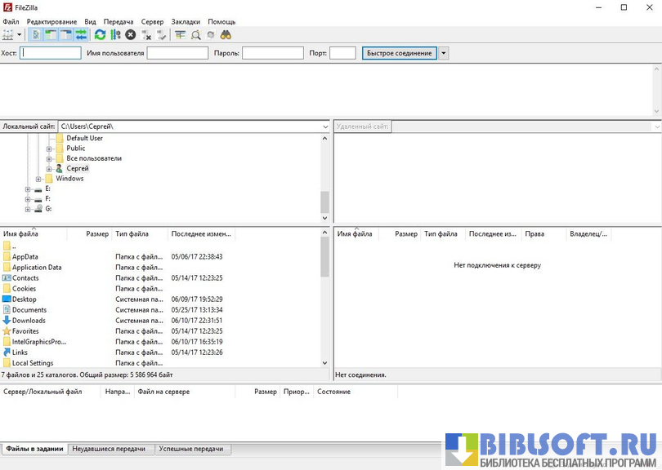Click the Быстрое соединение button
The height and width of the screenshot is (470, 662).
coord(400,53)
